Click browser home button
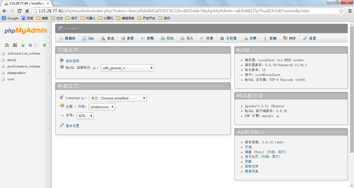The height and width of the screenshot is (188, 354). [x=27, y=11]
